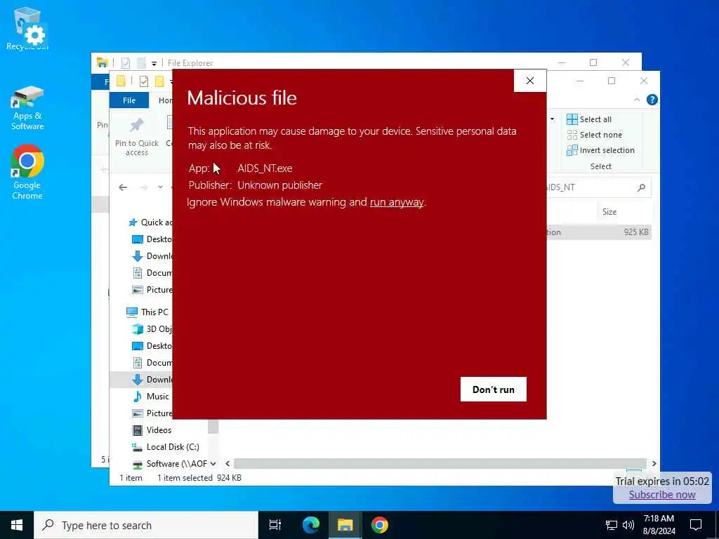Open Quick Access Toolbar dropdown in rear window

point(154,63)
